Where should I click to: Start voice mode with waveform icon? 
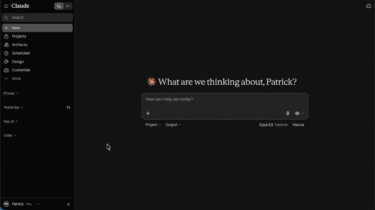point(297,113)
